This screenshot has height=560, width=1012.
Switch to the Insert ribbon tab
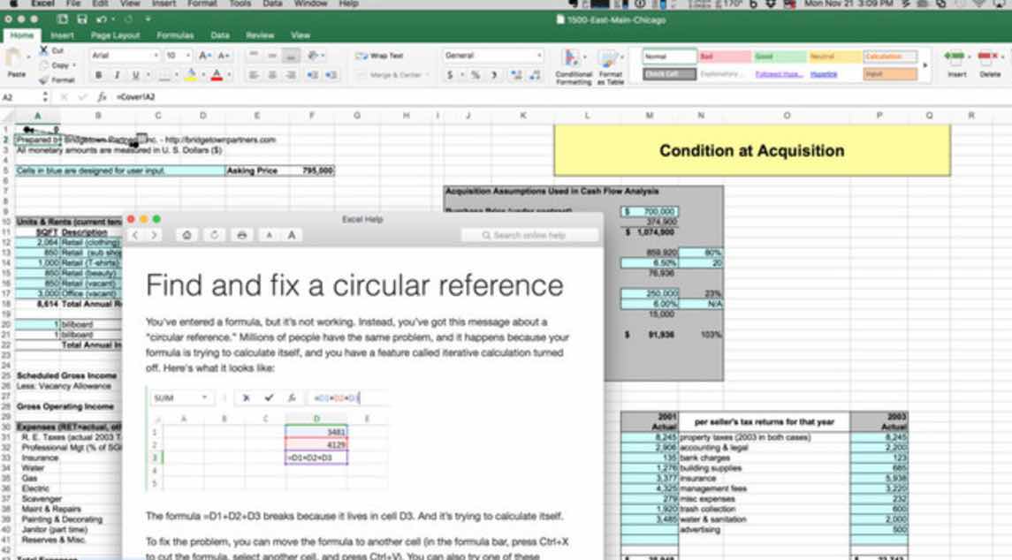[62, 35]
